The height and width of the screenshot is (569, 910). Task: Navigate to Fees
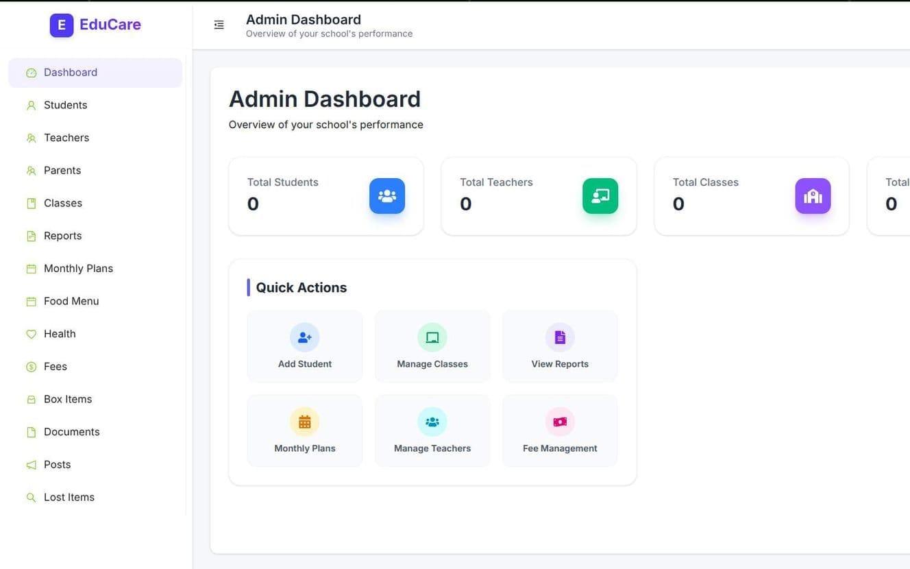tap(95, 367)
